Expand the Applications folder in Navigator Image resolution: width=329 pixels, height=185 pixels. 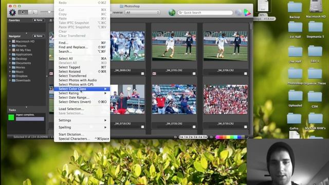10,54
